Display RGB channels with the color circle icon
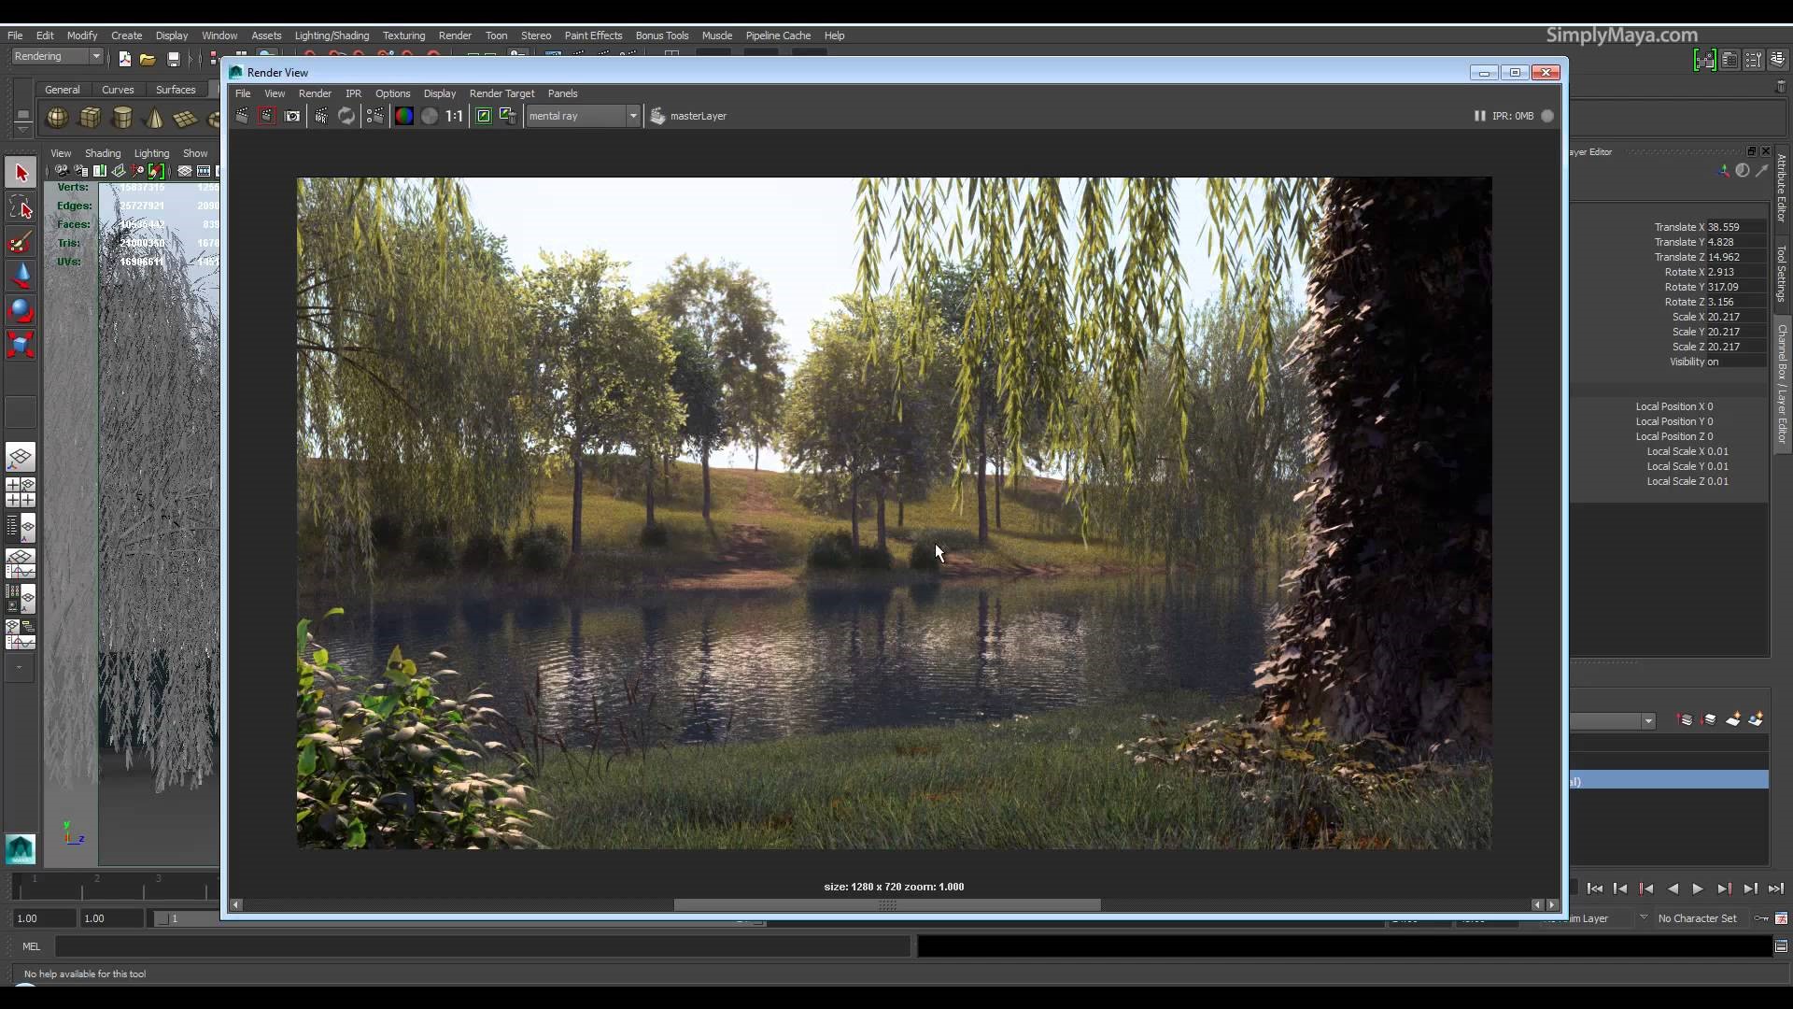Image resolution: width=1793 pixels, height=1009 pixels. coord(403,116)
